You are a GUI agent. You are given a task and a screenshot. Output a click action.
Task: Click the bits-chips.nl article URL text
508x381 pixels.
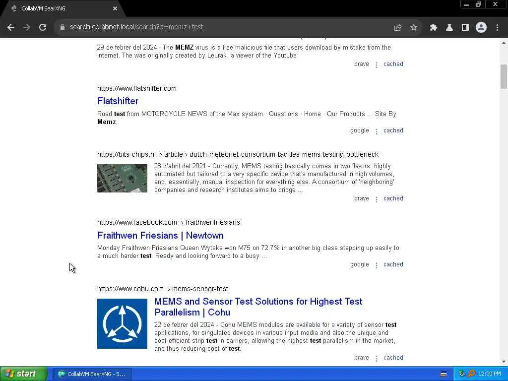(x=238, y=155)
